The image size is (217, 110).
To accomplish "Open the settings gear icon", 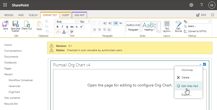I will [191, 5].
